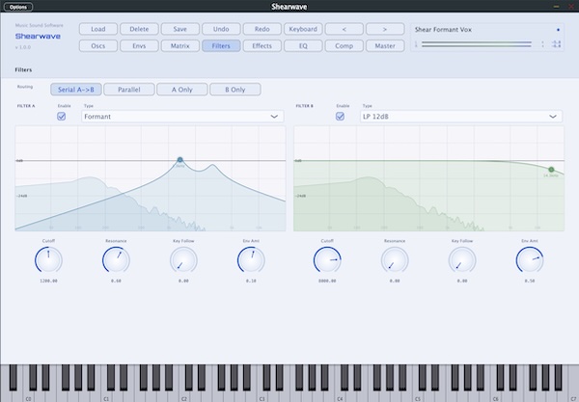Click Filter A Key Follow knob
Screen dimensions: 579x402
coord(183,260)
